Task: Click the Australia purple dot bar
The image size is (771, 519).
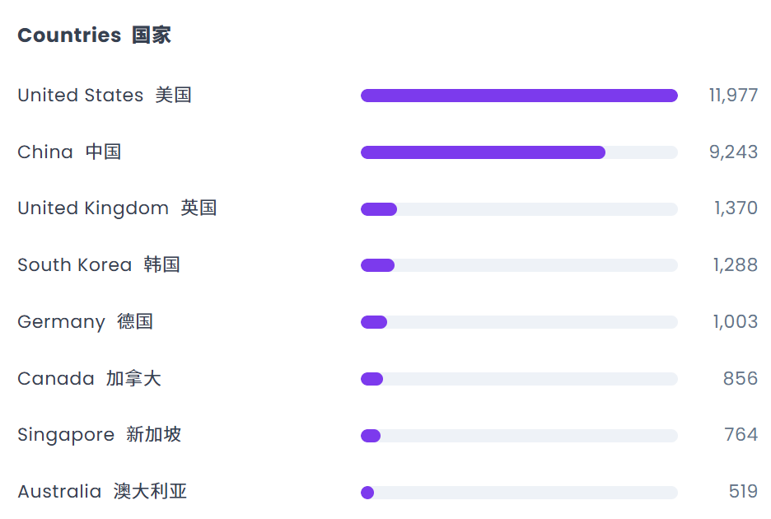Action: click(367, 493)
